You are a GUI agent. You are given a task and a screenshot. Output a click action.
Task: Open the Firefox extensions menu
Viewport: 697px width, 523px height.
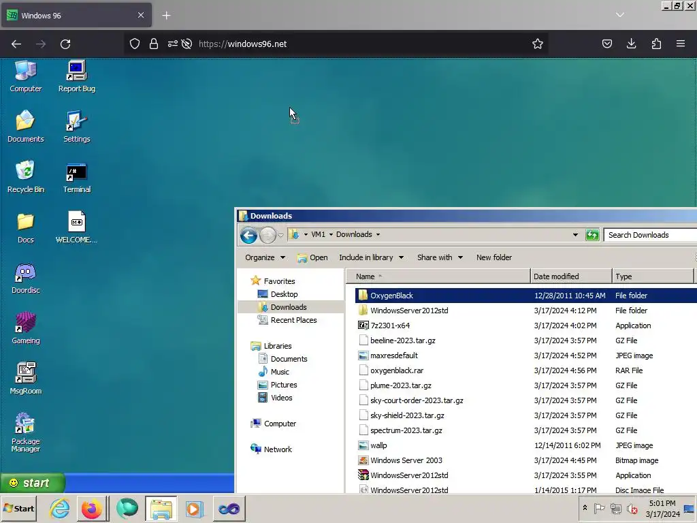click(656, 44)
